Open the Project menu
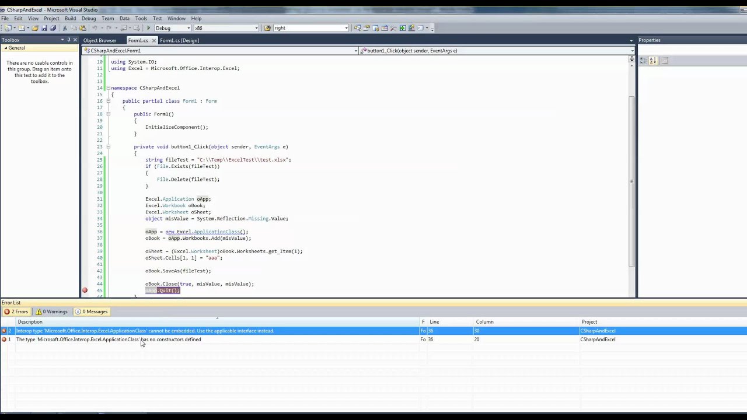The width and height of the screenshot is (747, 420). pos(51,19)
